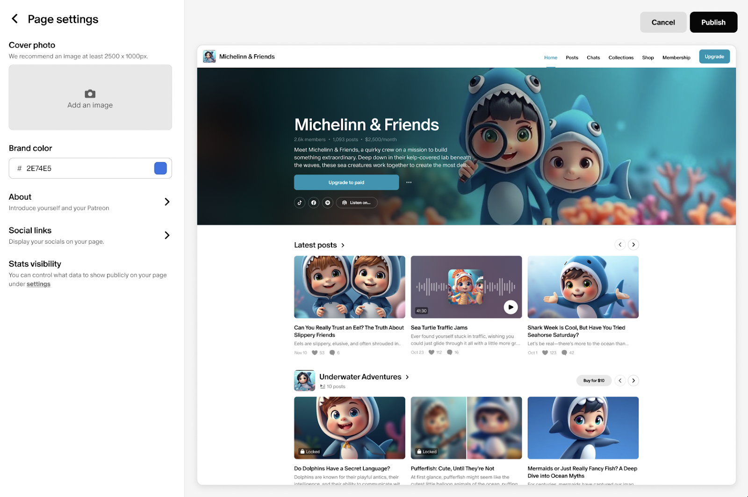The image size is (748, 497).
Task: Click the camera icon to add cover photo
Action: [x=90, y=94]
